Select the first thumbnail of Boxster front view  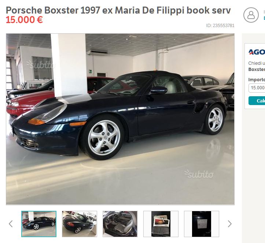coord(39,224)
